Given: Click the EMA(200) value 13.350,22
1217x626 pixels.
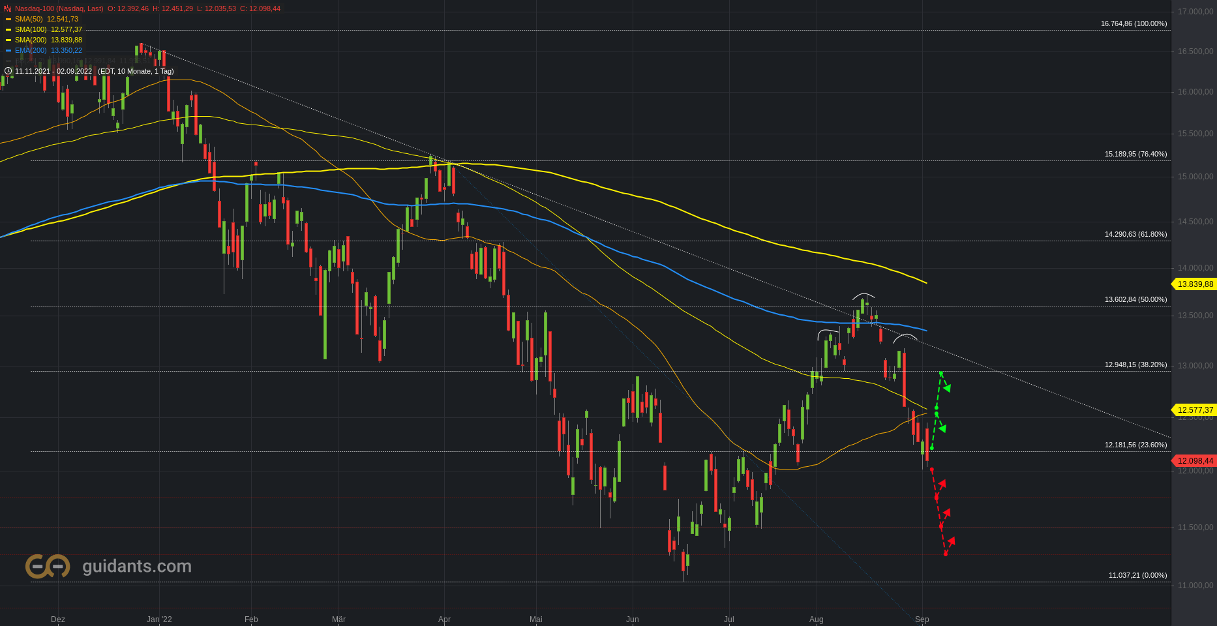Looking at the screenshot, I should (67, 50).
